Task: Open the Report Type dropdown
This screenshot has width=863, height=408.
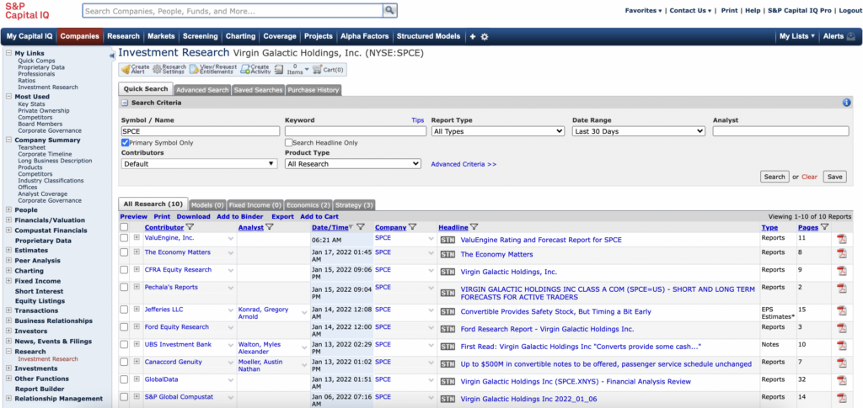Action: point(497,131)
